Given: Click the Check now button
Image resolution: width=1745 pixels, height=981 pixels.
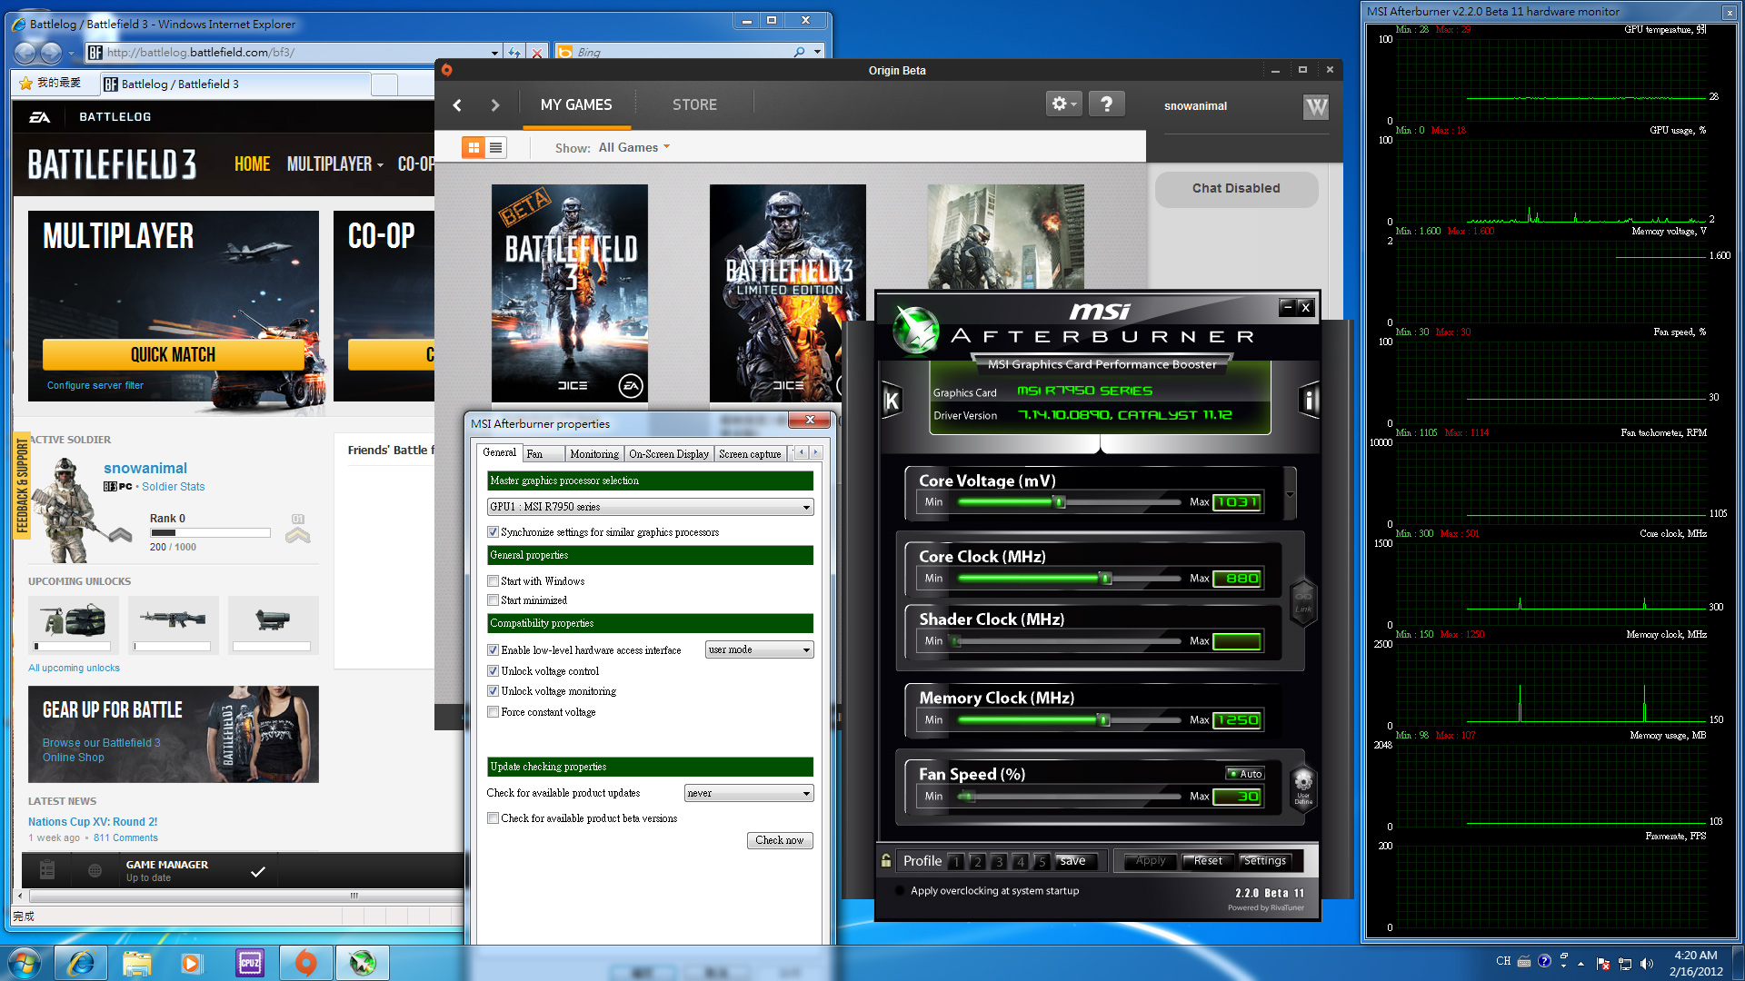Looking at the screenshot, I should click(x=780, y=840).
